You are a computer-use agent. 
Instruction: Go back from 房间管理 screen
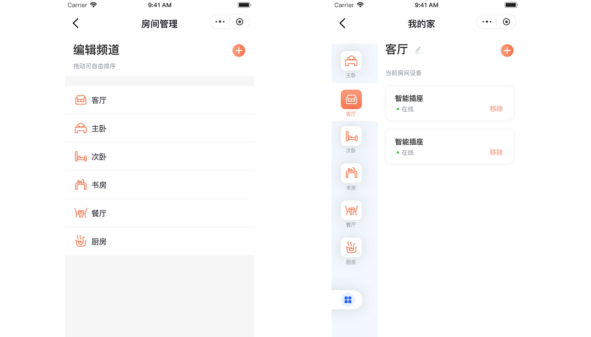(76, 23)
